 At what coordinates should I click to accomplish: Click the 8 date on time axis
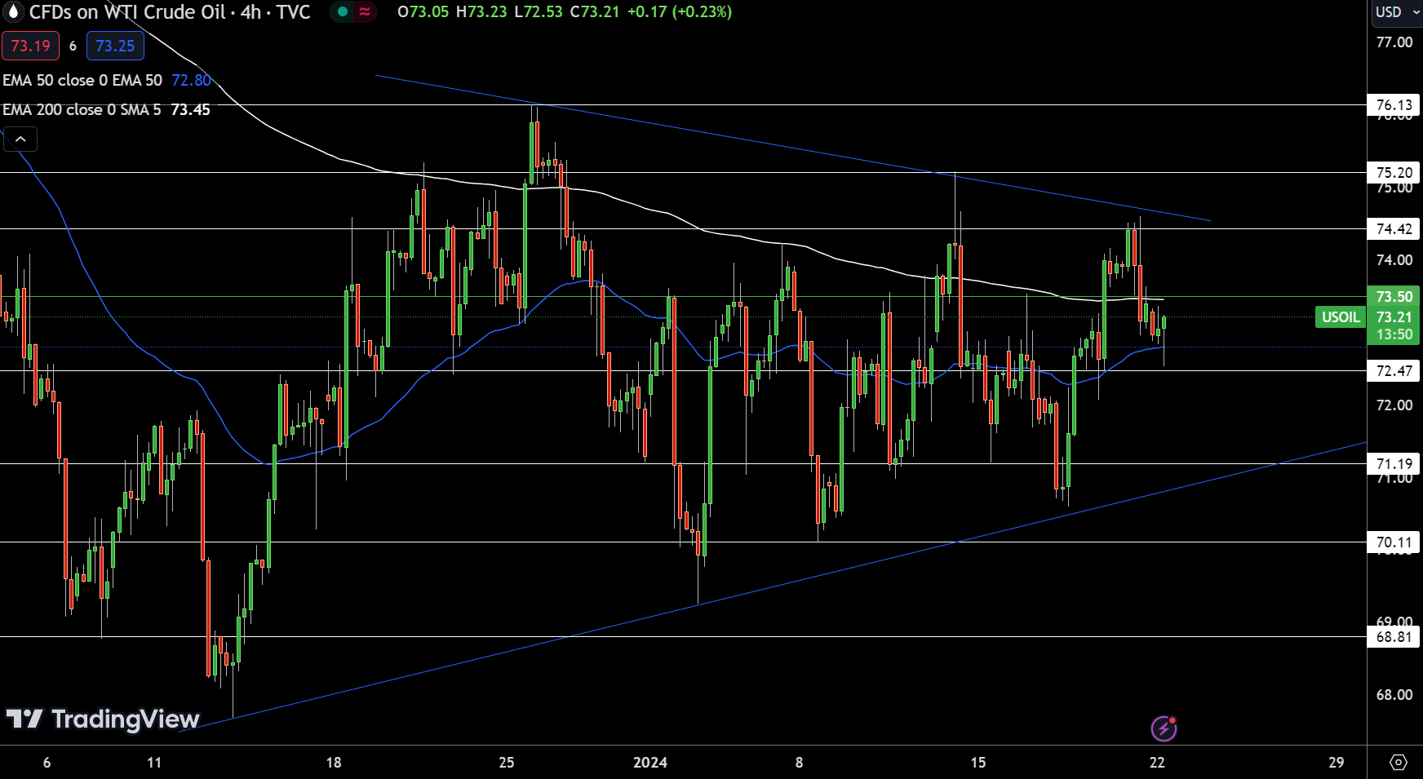click(799, 763)
